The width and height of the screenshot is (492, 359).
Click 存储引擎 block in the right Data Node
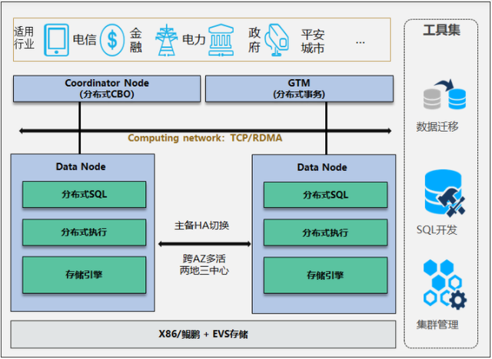[326, 275]
